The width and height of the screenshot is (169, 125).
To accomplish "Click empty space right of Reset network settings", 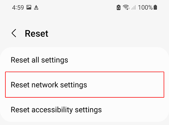I will [125, 85].
